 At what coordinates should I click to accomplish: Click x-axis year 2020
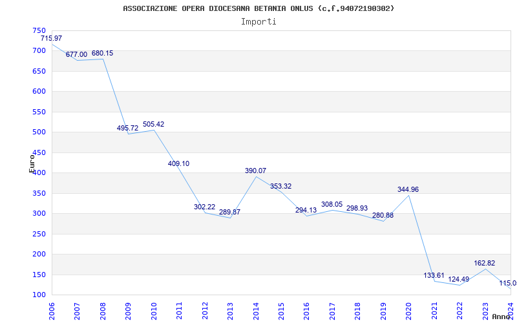(x=409, y=311)
